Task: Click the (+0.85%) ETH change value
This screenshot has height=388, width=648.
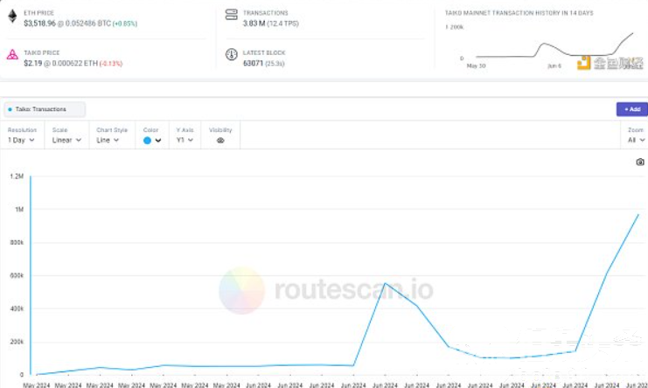Action: coord(125,24)
